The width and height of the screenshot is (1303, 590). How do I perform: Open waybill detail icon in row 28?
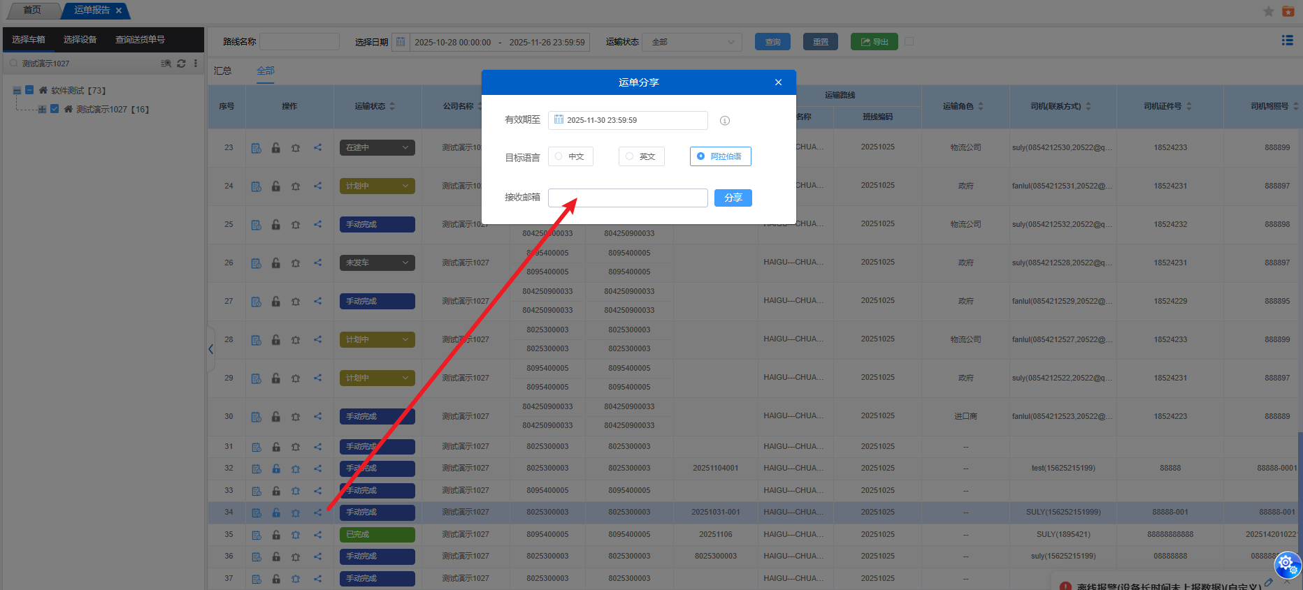(x=257, y=340)
